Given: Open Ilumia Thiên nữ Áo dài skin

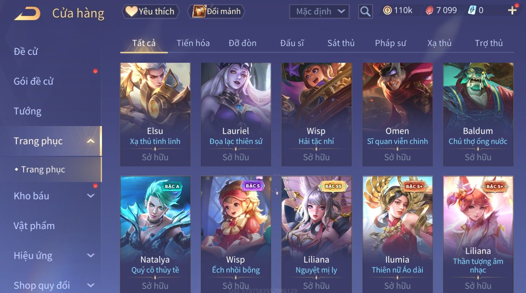Looking at the screenshot, I should click(398, 234).
